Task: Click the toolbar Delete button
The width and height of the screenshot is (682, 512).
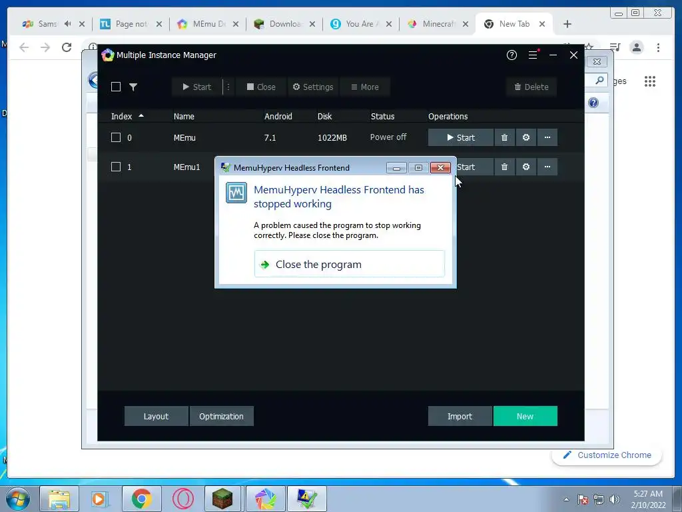Action: click(531, 87)
